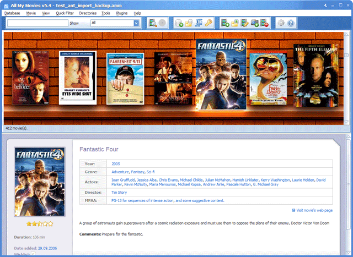Click the year 2005 link
Screen dimensions: 353x257
pyautogui.click(x=116, y=164)
